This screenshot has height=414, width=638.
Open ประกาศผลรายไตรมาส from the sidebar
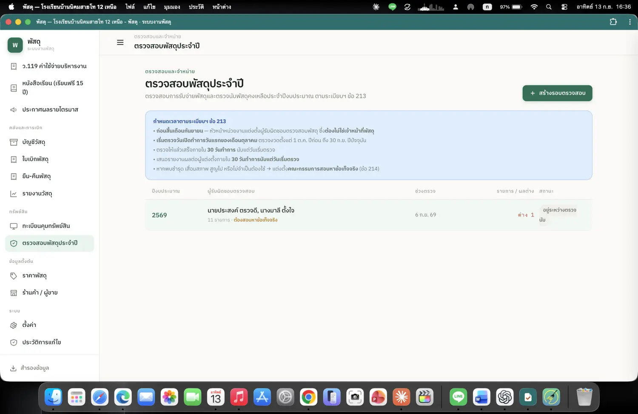[49, 110]
